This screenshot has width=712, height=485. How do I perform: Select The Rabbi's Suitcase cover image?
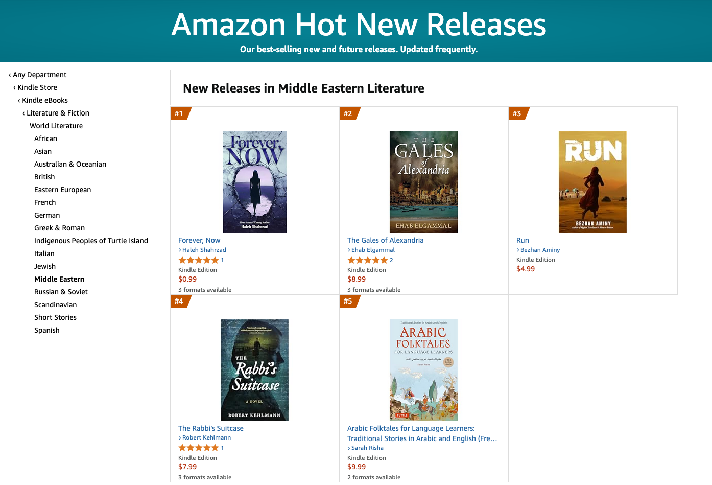[x=254, y=369]
